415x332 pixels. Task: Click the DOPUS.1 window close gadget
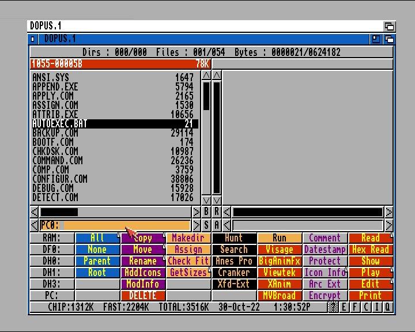click(x=32, y=39)
